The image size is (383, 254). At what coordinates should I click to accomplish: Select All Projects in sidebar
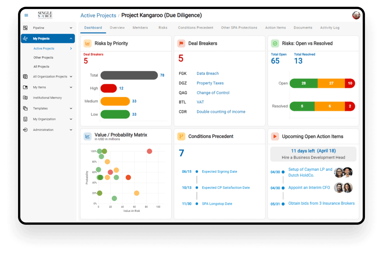tap(41, 66)
